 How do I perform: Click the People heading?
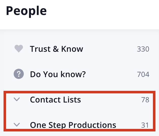(x=26, y=11)
